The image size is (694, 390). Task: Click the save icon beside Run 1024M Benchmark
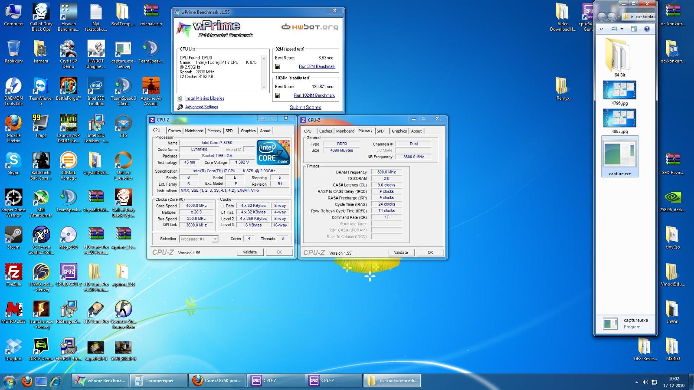(x=278, y=95)
